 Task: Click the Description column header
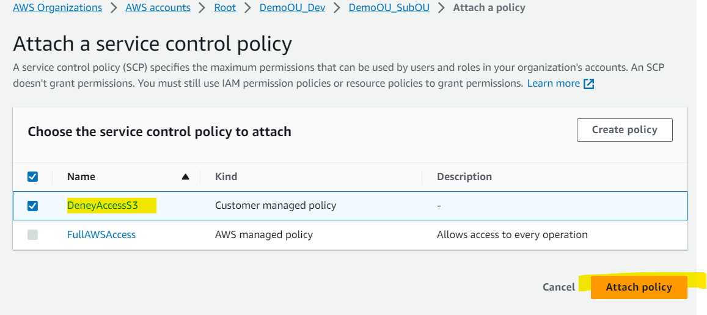[464, 176]
